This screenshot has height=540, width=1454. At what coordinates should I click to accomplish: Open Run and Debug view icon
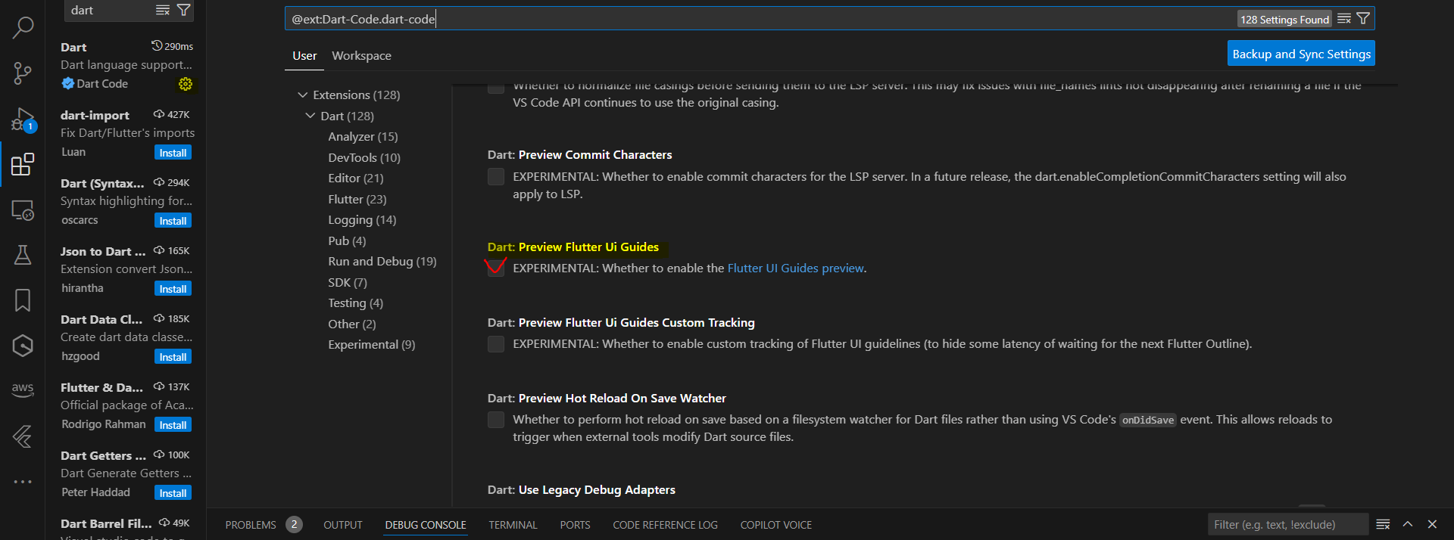click(x=23, y=119)
